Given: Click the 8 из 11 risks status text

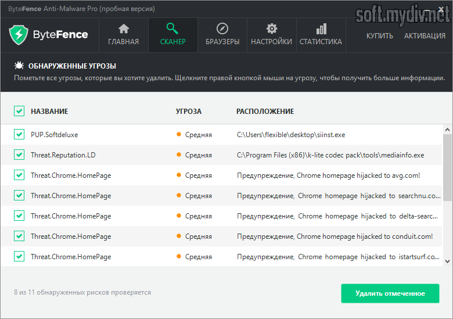Looking at the screenshot, I should point(82,292).
